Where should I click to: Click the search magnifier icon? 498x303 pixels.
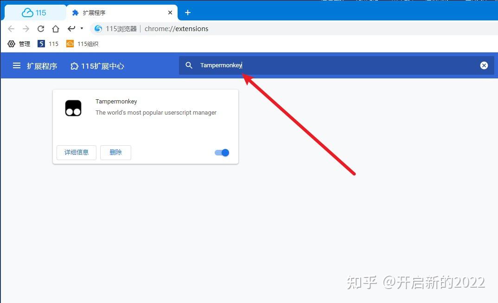[x=189, y=65]
